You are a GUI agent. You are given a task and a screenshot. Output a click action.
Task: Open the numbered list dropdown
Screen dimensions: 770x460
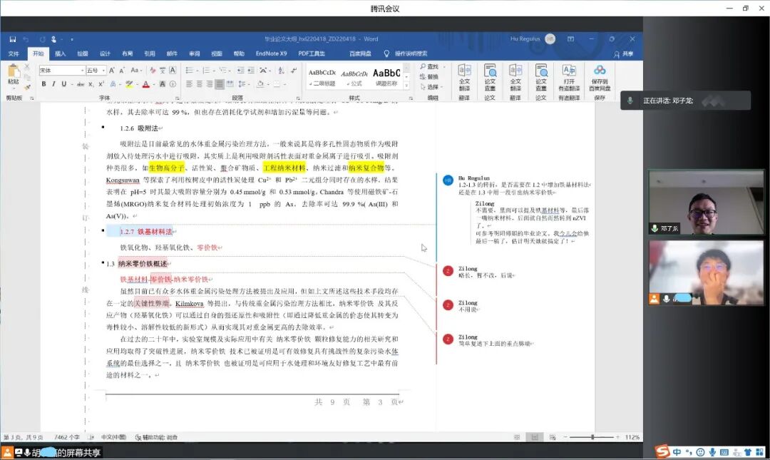(x=214, y=71)
